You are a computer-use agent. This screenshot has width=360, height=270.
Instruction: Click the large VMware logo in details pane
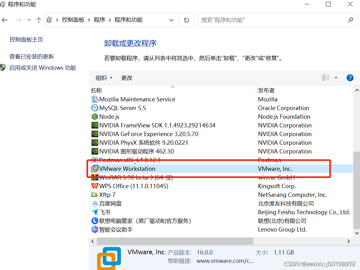coord(109,258)
